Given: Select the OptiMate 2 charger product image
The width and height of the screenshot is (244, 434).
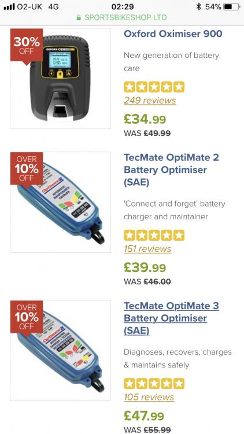Looking at the screenshot, I should (60, 202).
